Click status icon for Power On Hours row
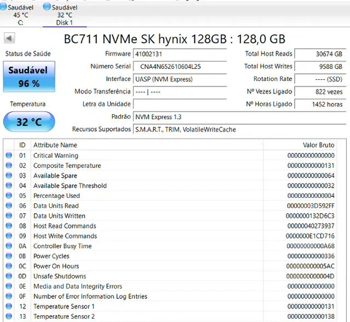Viewport: 350px width, 322px height. (9, 266)
